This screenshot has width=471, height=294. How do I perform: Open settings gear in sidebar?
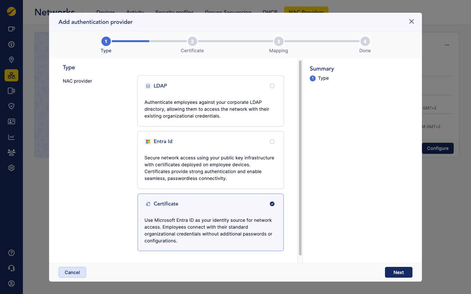point(11,168)
